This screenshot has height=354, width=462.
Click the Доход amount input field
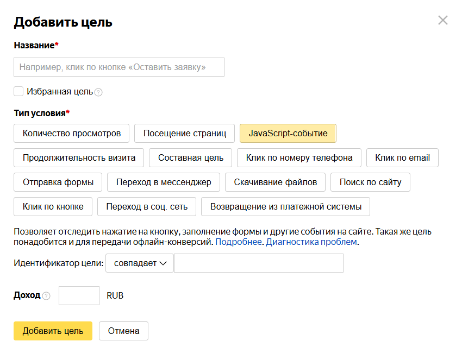79,296
